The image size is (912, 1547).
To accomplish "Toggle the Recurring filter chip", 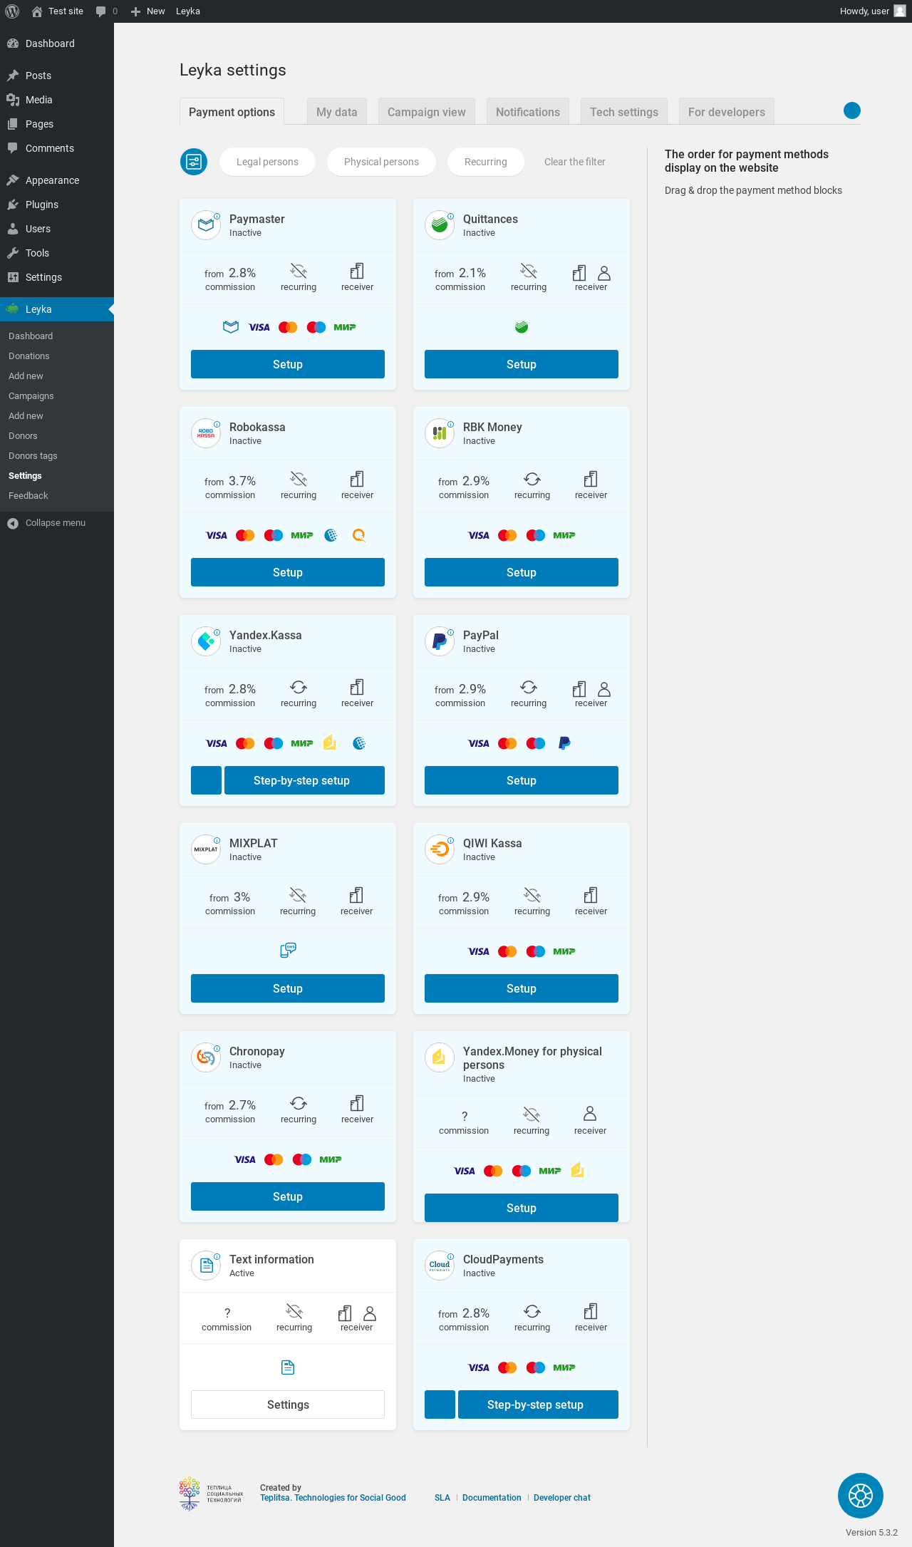I will [486, 162].
